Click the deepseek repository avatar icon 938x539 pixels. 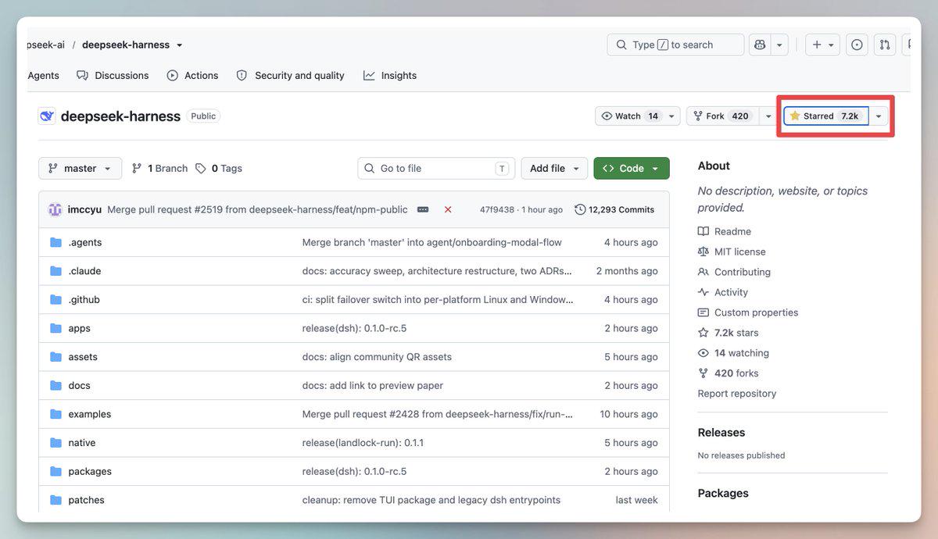coord(47,116)
